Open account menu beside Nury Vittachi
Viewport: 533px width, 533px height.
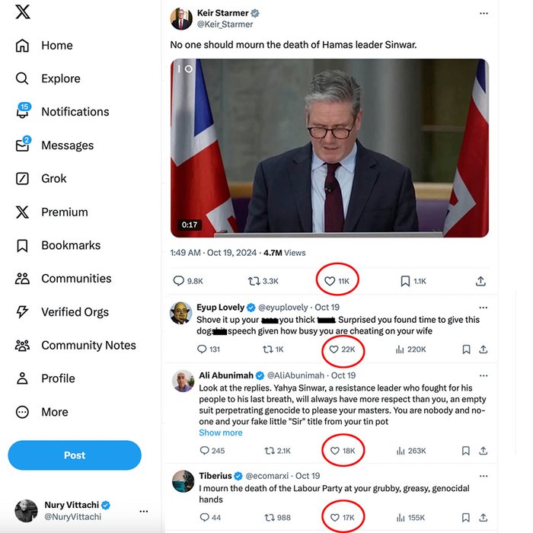[x=144, y=512]
